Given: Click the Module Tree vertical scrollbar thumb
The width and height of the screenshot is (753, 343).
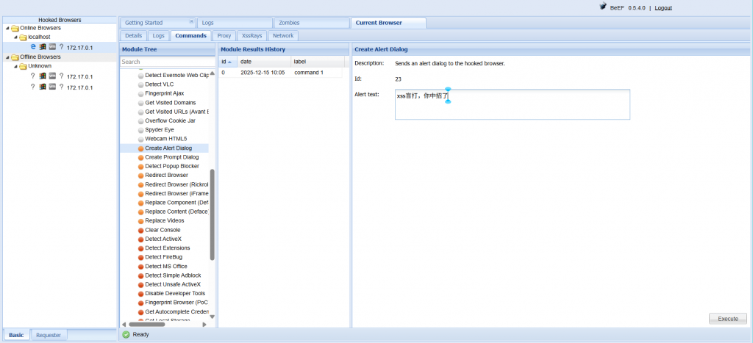Looking at the screenshot, I should pyautogui.click(x=213, y=214).
